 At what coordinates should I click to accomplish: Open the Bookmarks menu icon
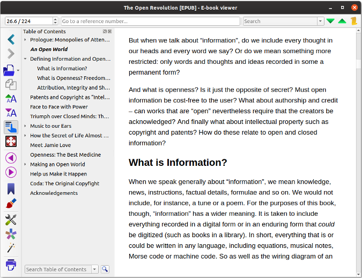pos(10,188)
